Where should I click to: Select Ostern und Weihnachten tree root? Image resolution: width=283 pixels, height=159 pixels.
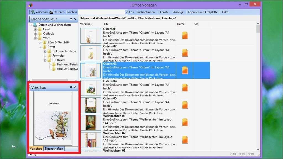point(54,25)
